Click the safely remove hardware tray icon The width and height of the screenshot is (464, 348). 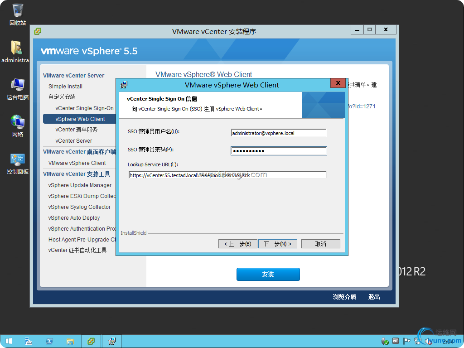pos(384,341)
